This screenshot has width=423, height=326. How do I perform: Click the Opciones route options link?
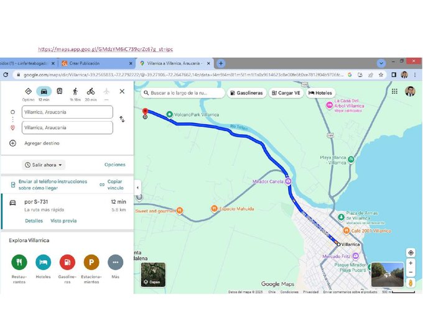[x=114, y=165]
